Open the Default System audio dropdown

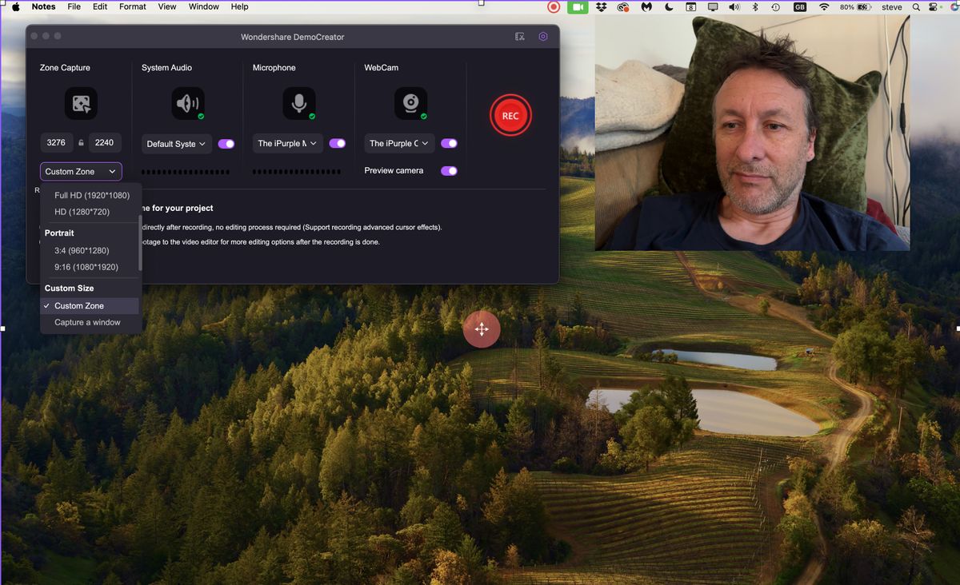click(175, 144)
